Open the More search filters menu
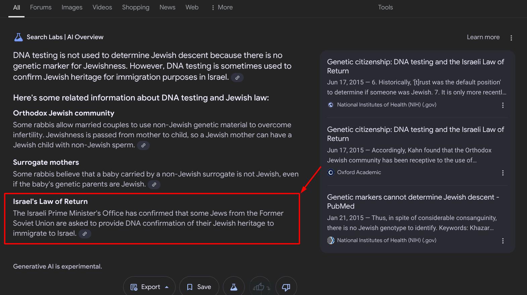This screenshot has height=295, width=527. coord(222,7)
